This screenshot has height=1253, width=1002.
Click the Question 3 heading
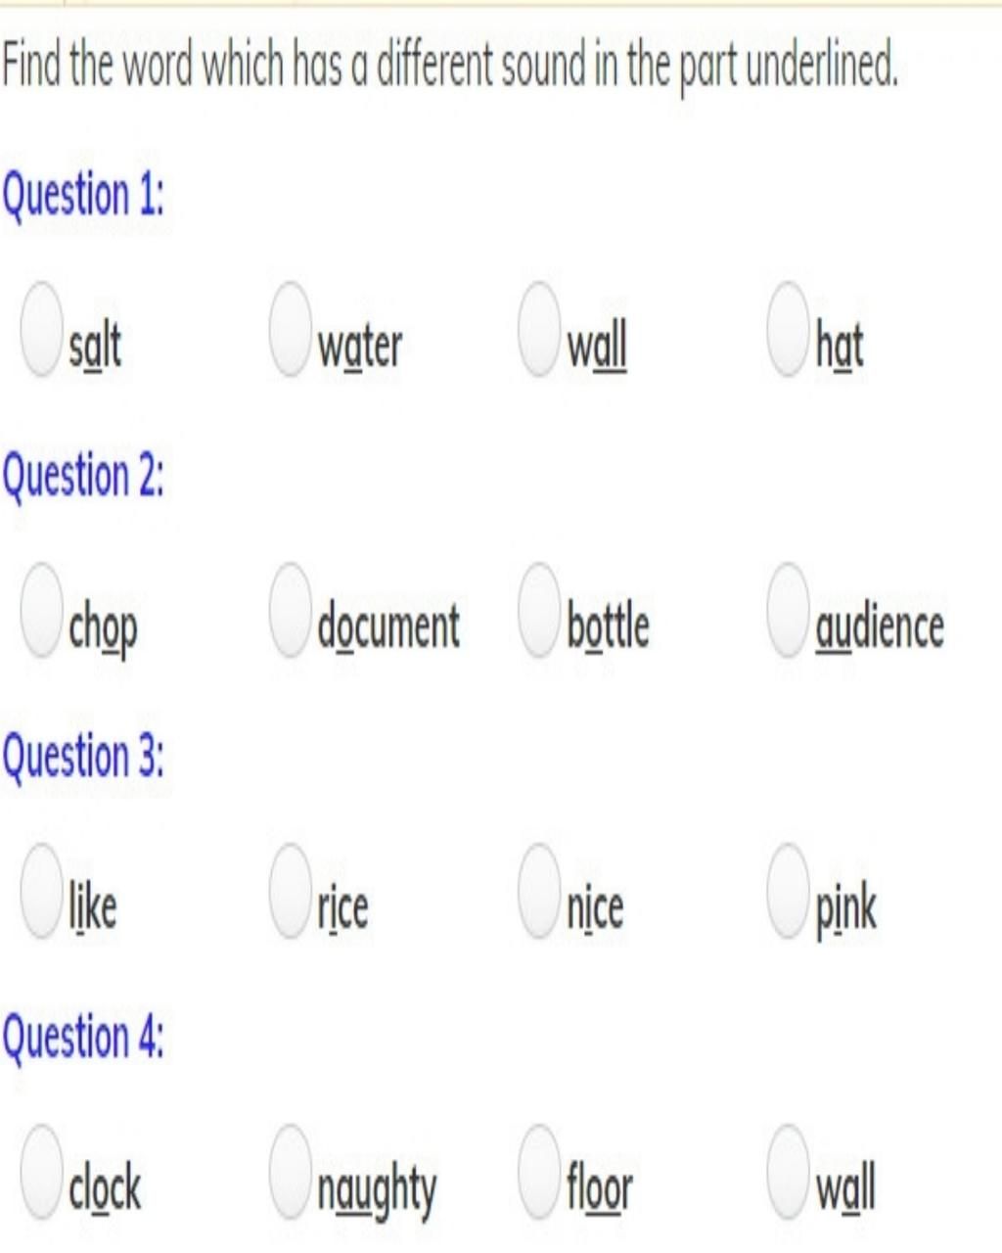[83, 758]
